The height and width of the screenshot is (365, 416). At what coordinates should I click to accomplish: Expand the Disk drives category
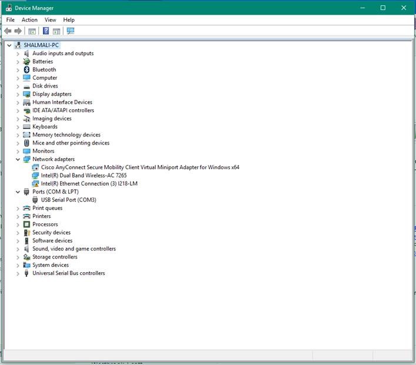tap(18, 86)
